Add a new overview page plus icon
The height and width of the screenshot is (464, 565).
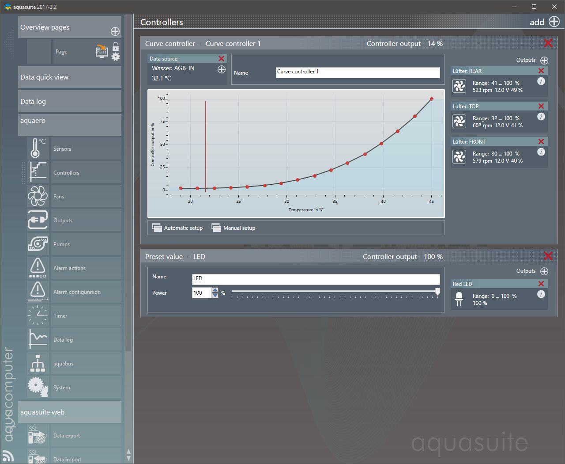[115, 31]
